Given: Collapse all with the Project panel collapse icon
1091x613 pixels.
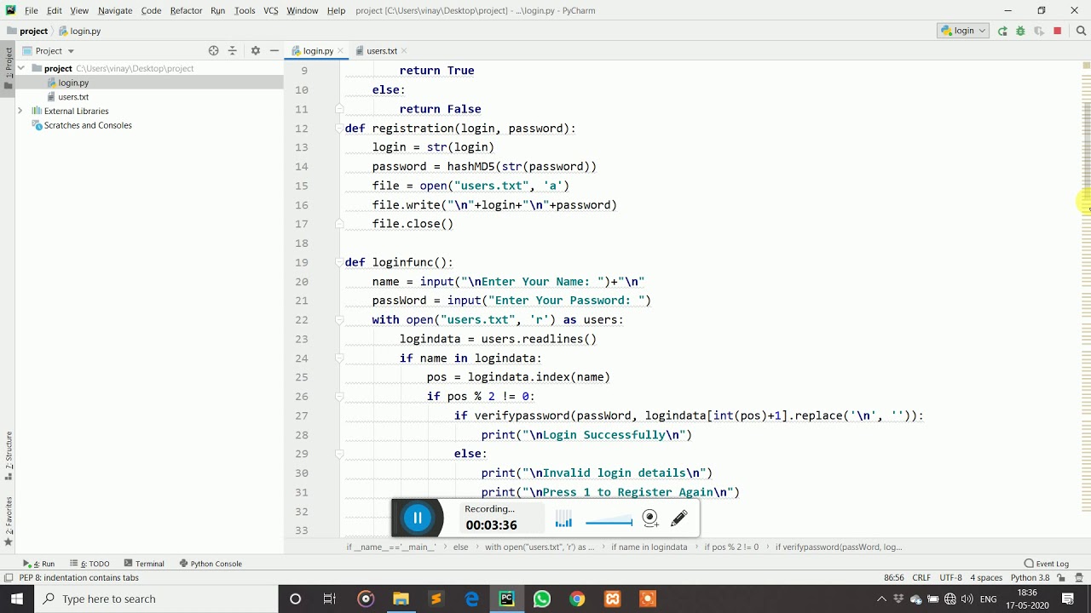Looking at the screenshot, I should pyautogui.click(x=232, y=50).
